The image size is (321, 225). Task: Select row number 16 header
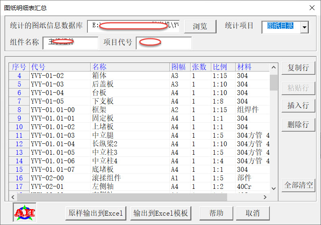19,178
